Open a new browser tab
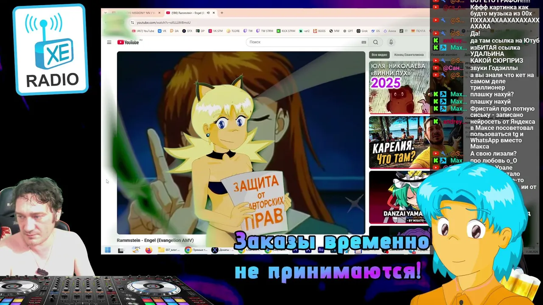 coord(221,13)
